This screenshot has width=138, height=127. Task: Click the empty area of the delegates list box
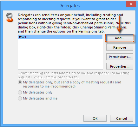coord(60,54)
